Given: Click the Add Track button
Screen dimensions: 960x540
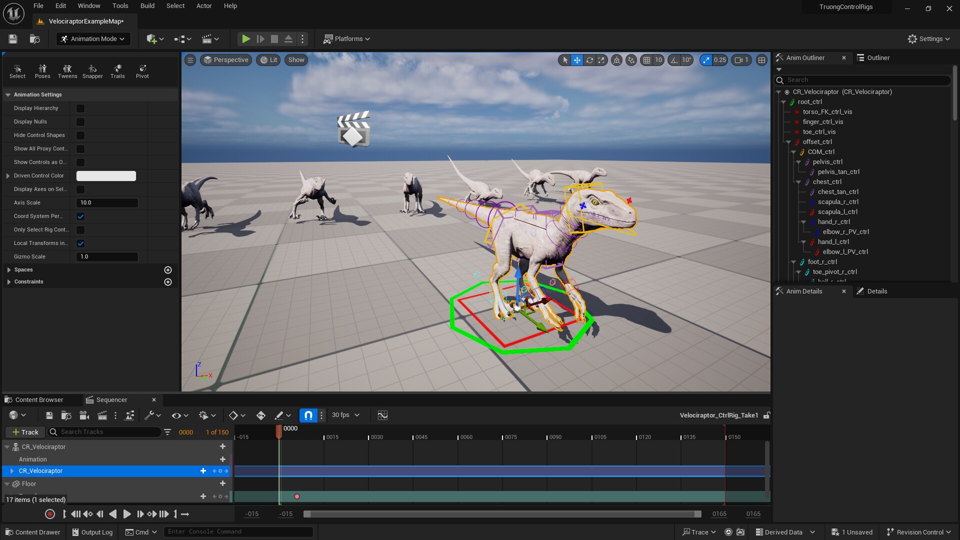Looking at the screenshot, I should click(24, 431).
